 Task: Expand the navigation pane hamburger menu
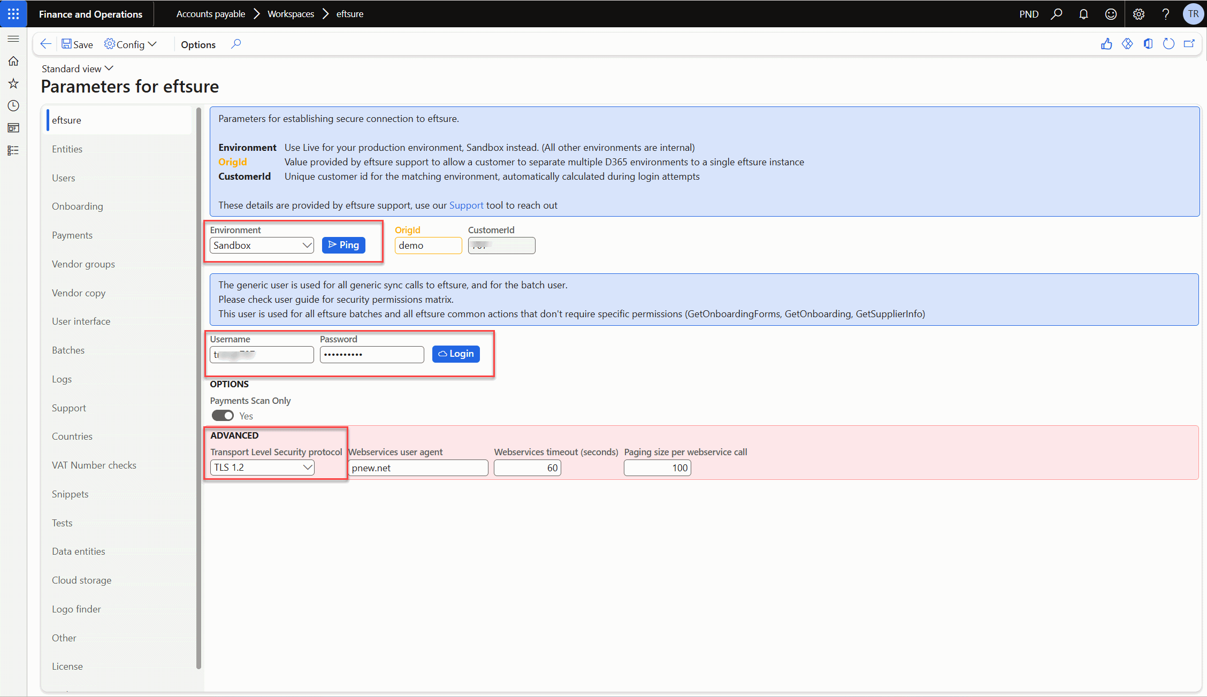pos(13,39)
